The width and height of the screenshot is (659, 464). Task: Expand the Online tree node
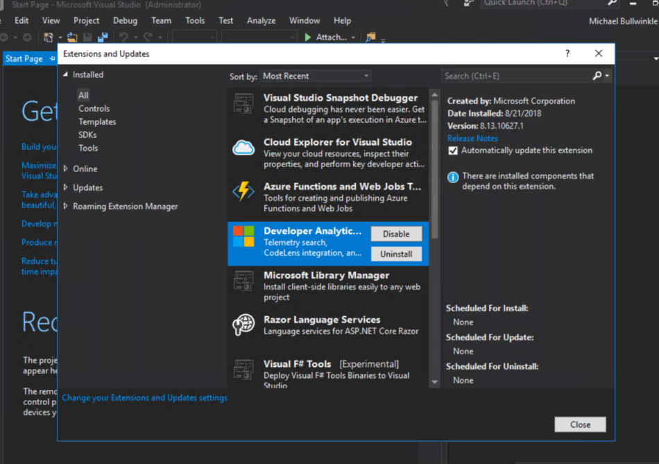(66, 169)
